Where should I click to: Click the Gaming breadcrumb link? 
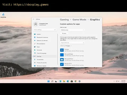tap(64, 20)
